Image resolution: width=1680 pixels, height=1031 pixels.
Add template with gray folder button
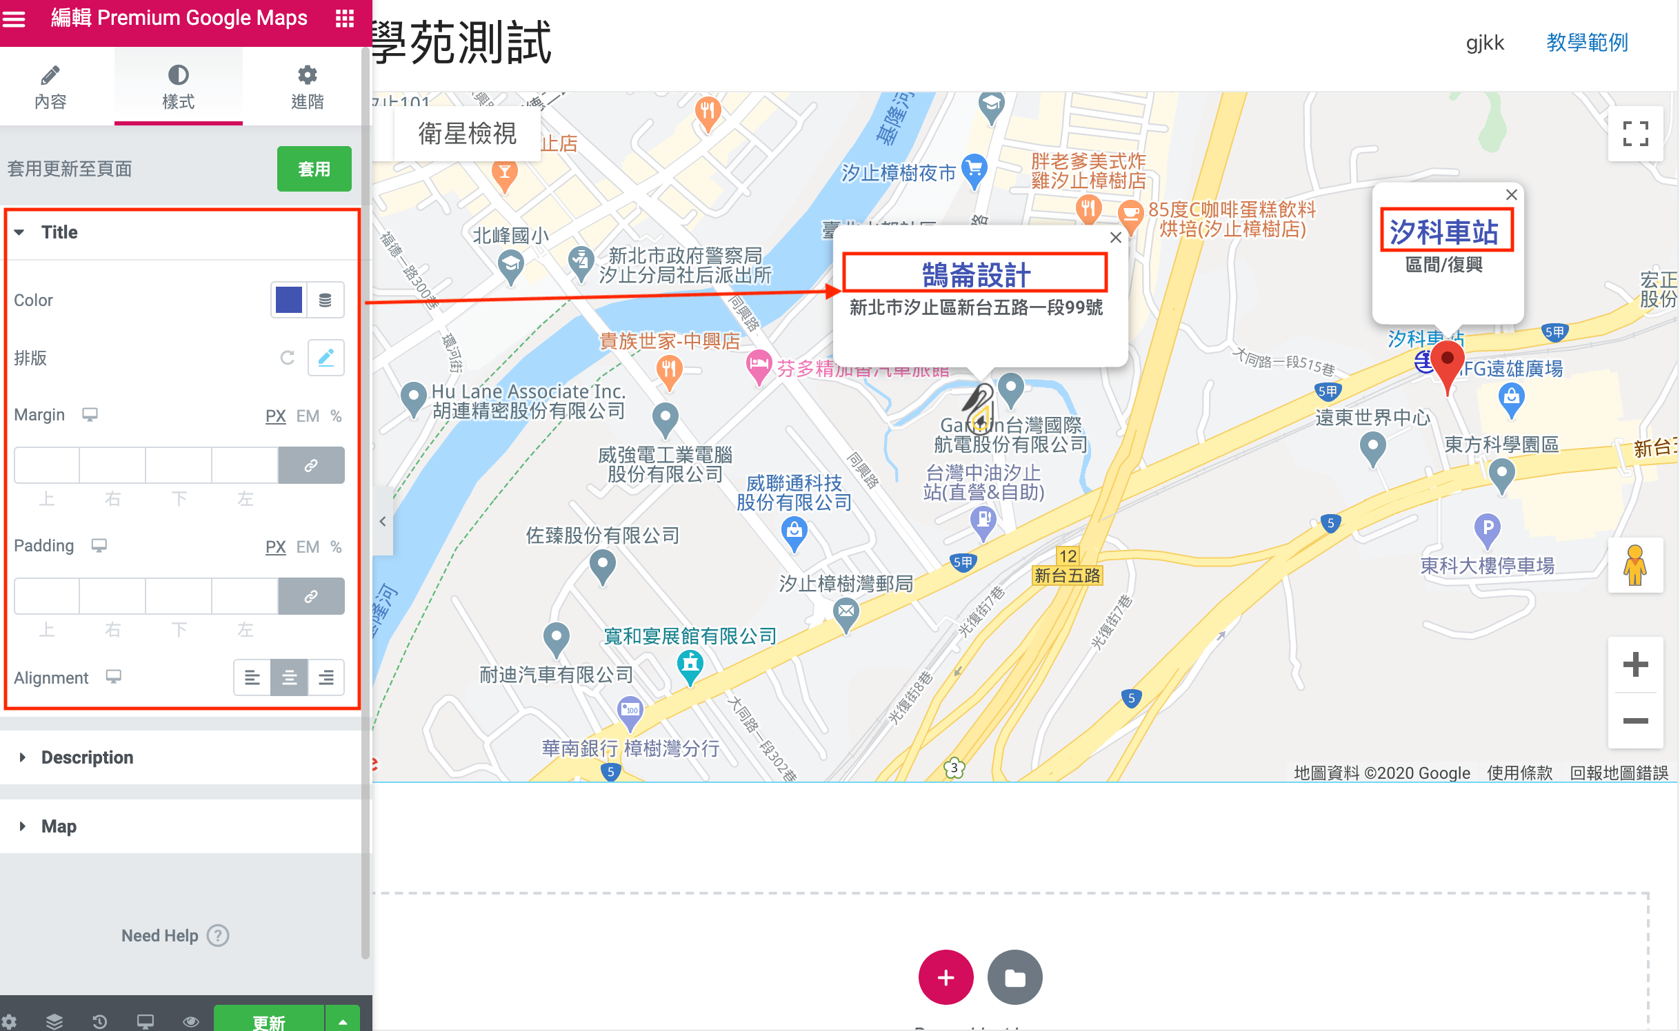pos(1014,977)
